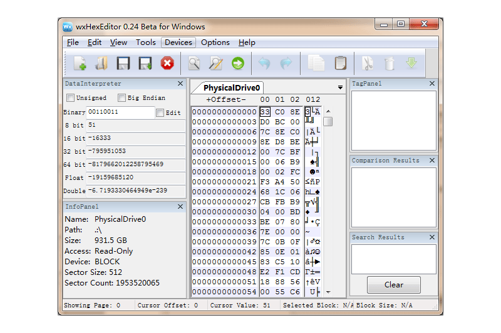Open the tab list dropdown arrow
This screenshot has height=333, width=501.
340,87
